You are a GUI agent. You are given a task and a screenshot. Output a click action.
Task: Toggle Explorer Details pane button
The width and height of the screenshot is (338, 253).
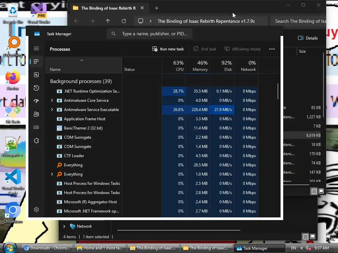308,38
